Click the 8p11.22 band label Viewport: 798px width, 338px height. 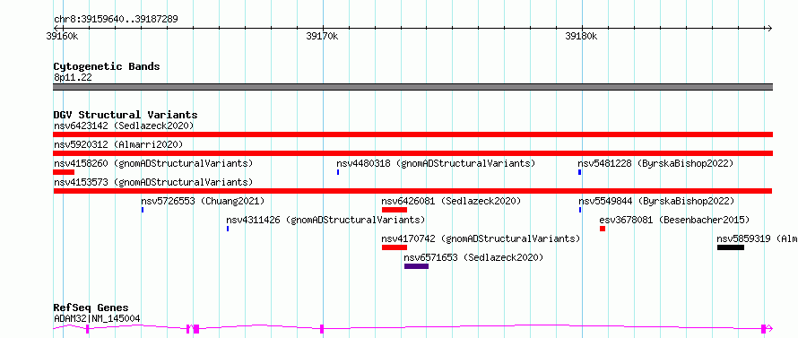pyautogui.click(x=73, y=77)
